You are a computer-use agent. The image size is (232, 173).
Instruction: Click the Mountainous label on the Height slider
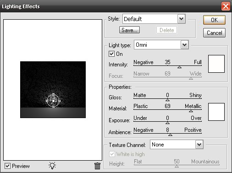205,162
